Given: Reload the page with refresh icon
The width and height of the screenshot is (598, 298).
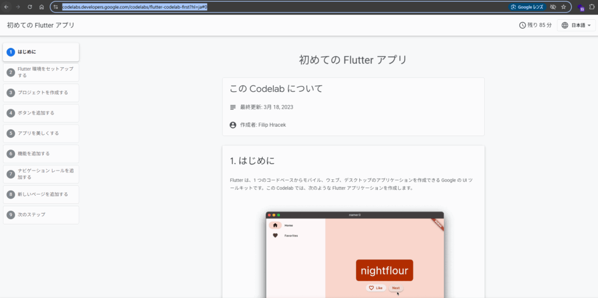Looking at the screenshot, I should (30, 7).
